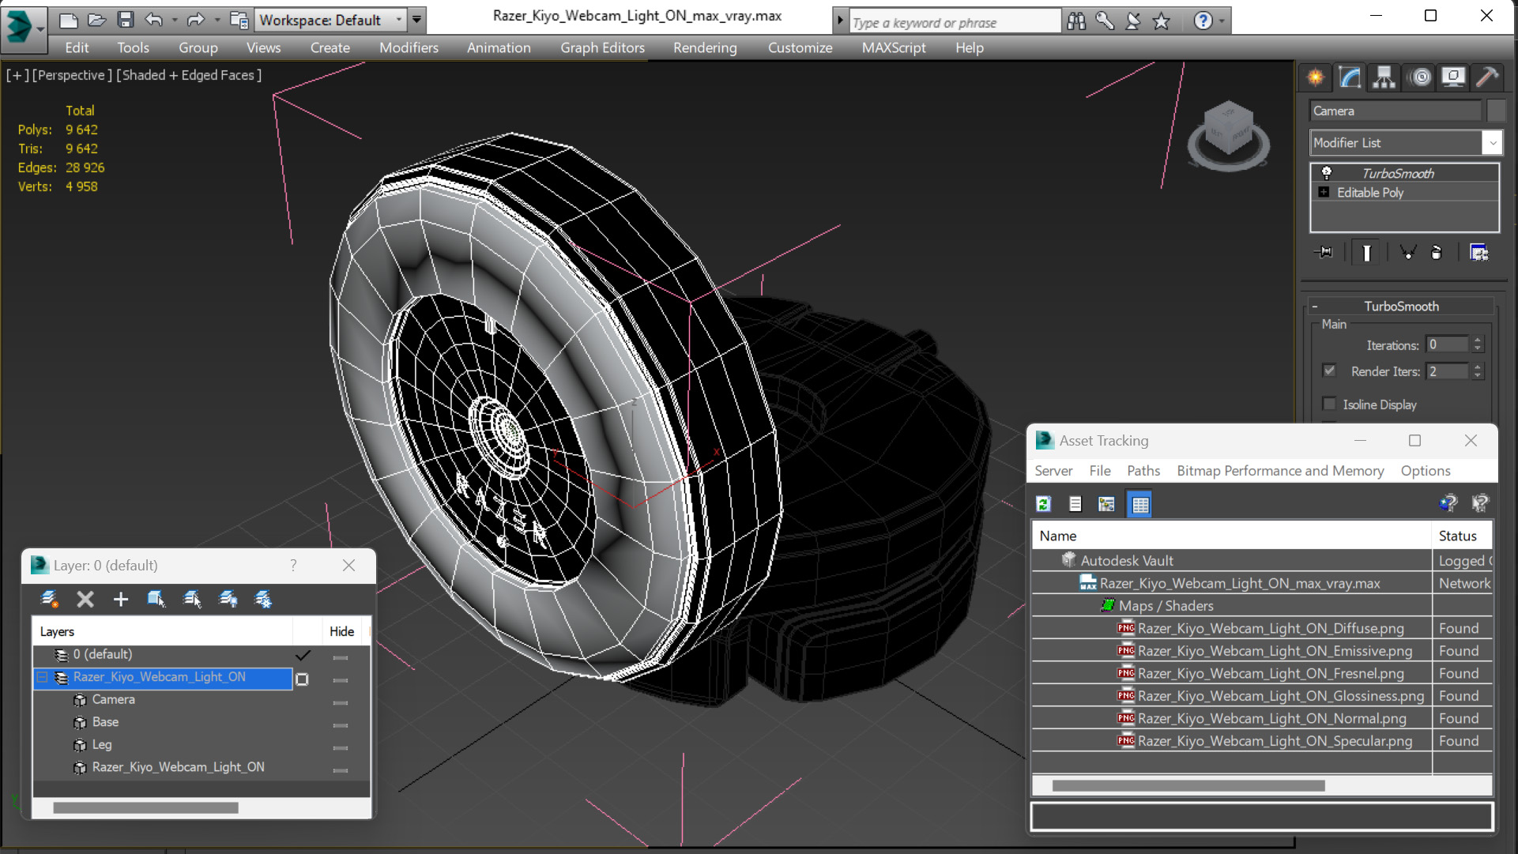Open Bitmap Performance and Memory menu
The image size is (1518, 854).
1280,471
